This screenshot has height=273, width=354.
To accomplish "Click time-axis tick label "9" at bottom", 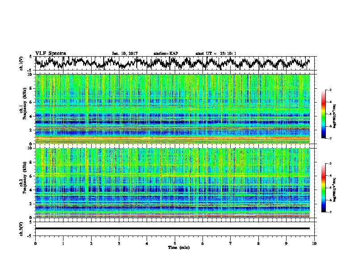I will pos(286,244).
